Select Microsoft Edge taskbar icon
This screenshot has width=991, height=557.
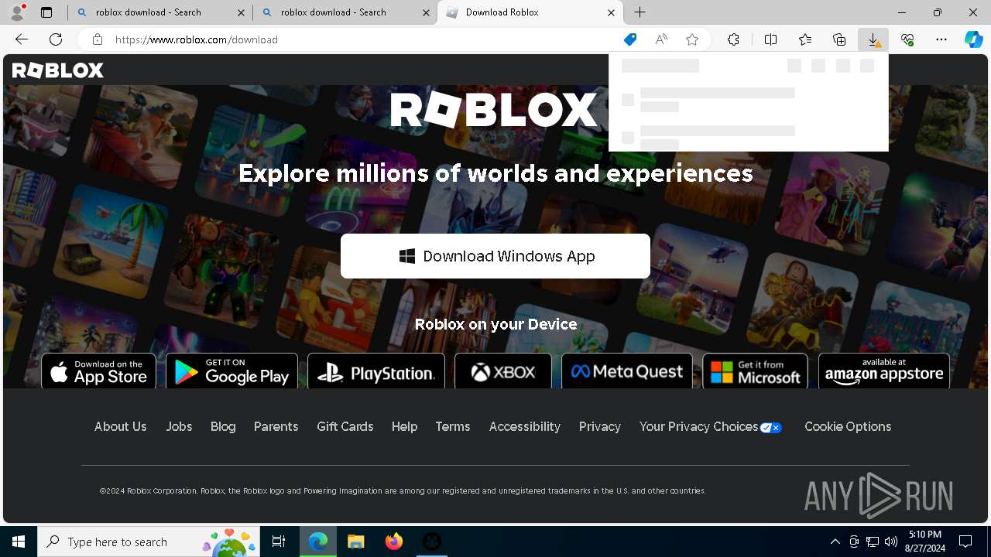tap(318, 542)
